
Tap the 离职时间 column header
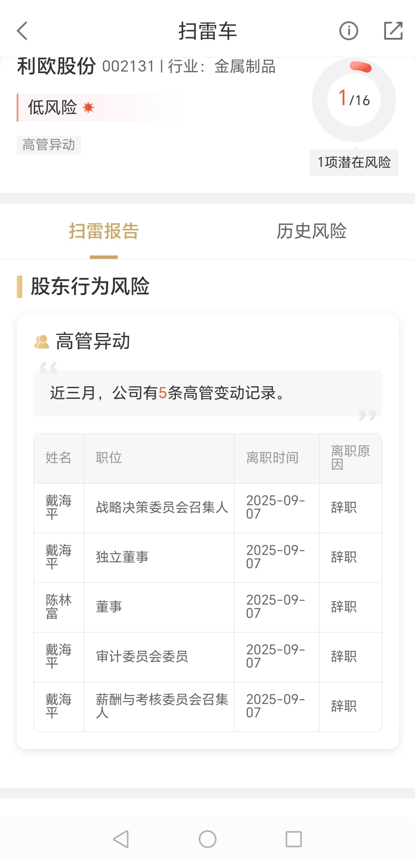(273, 458)
